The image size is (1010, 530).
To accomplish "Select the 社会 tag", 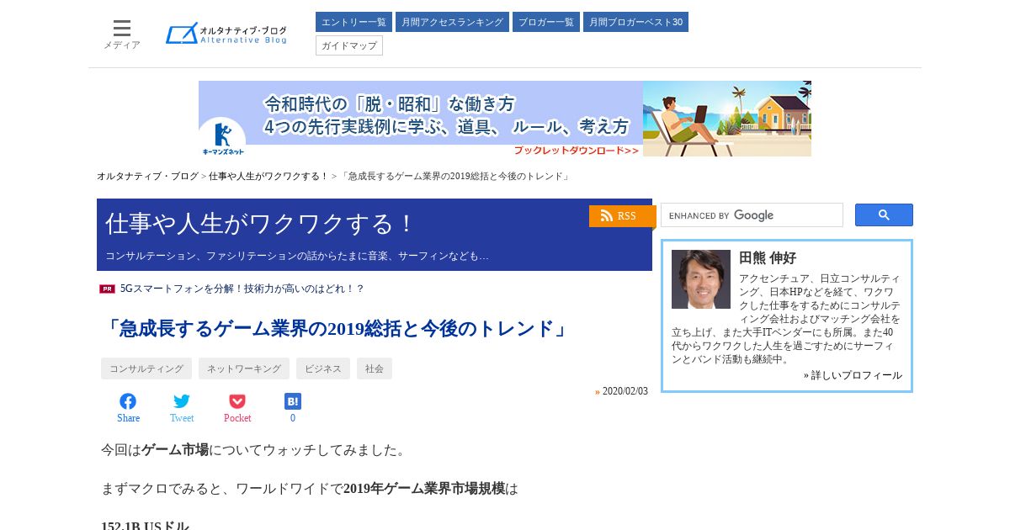I will (x=375, y=368).
